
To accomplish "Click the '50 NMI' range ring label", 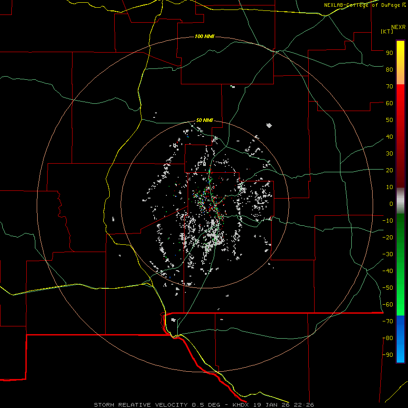I will coord(204,120).
